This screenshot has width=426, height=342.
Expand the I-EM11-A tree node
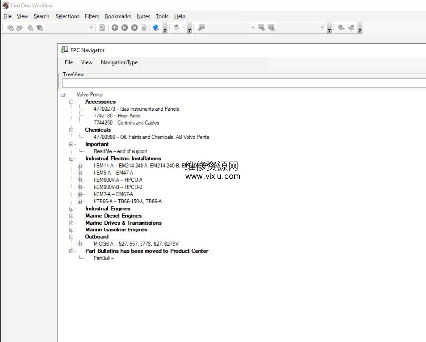80,166
